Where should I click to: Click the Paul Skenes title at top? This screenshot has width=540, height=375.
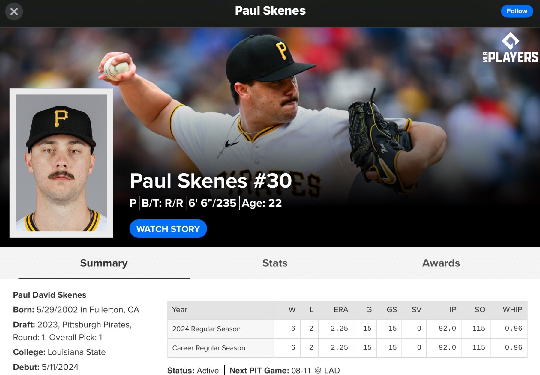coord(270,11)
